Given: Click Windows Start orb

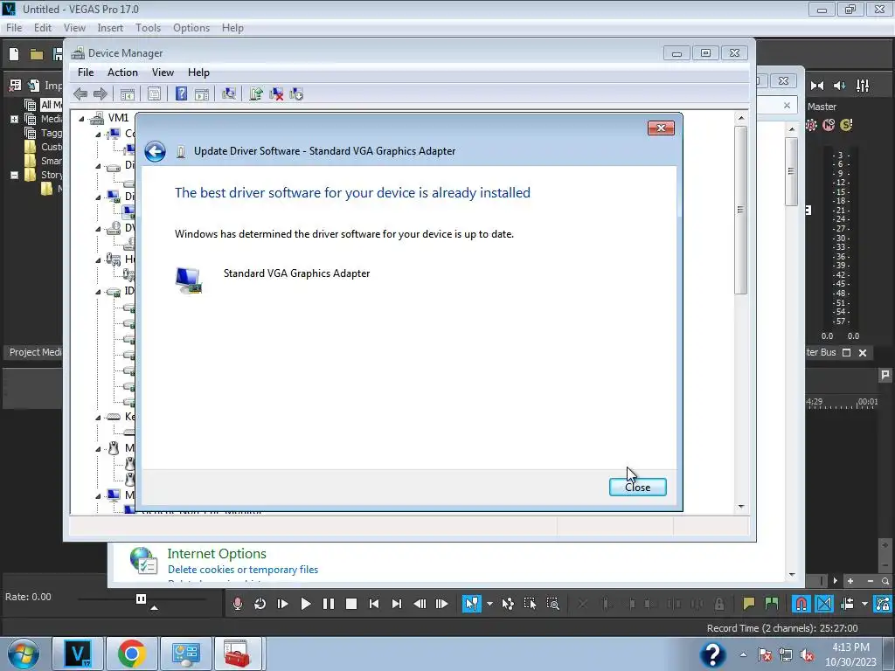Looking at the screenshot, I should click(23, 654).
